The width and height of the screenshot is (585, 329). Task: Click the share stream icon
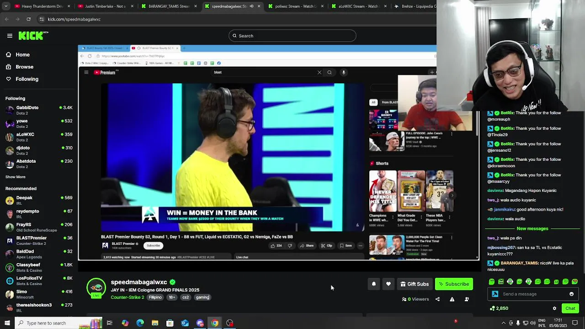tap(437, 299)
